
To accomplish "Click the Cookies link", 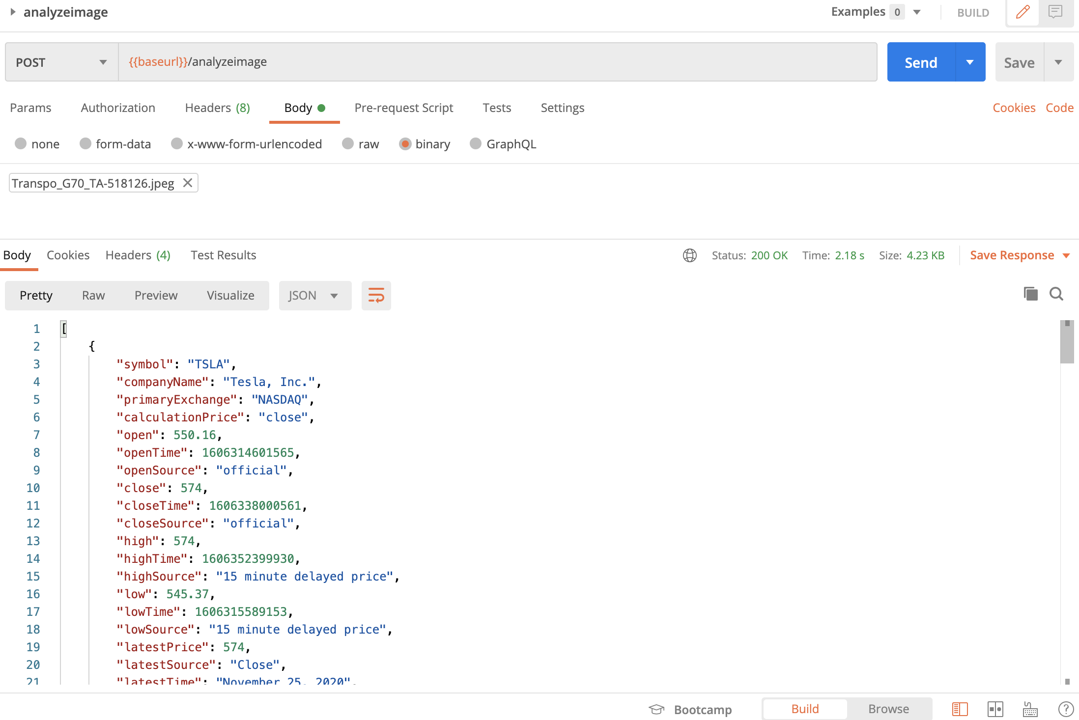I will point(1014,108).
